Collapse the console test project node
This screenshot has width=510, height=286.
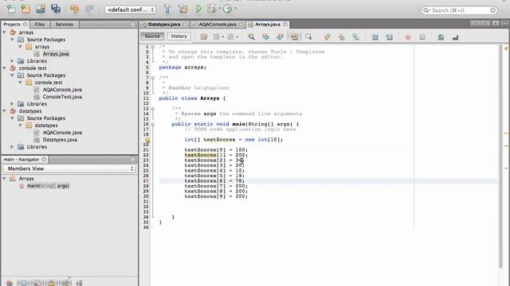5,68
